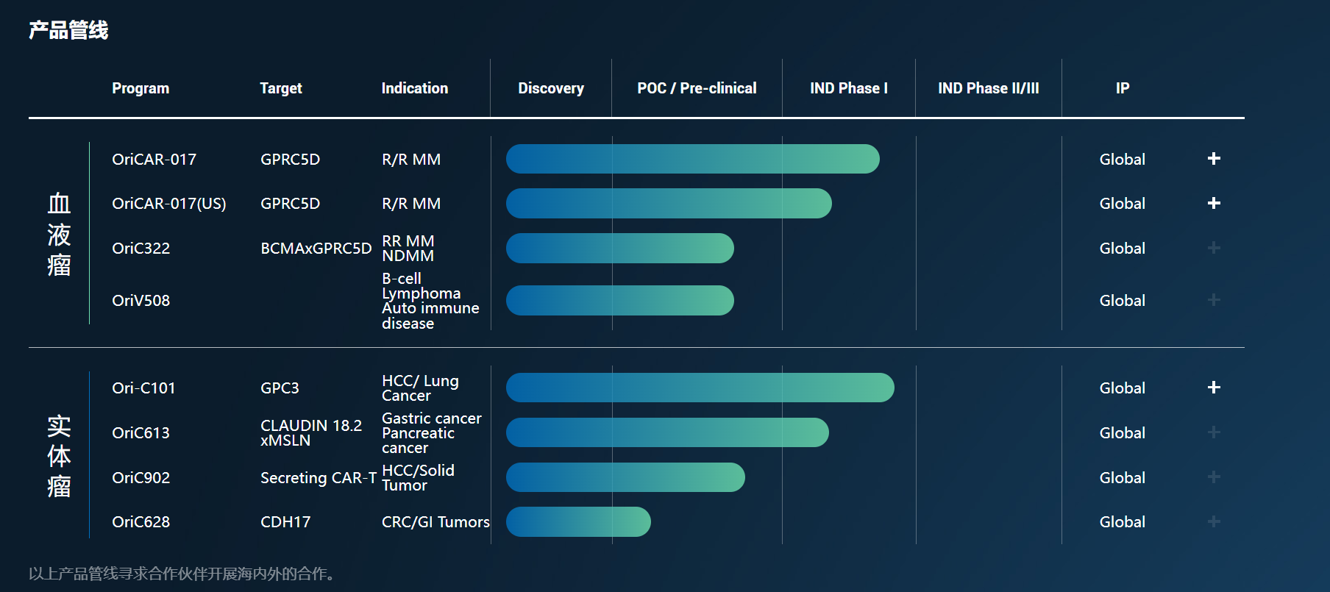Expand the OriCAR-017 row plus icon
This screenshot has height=592, width=1330.
(x=1214, y=159)
